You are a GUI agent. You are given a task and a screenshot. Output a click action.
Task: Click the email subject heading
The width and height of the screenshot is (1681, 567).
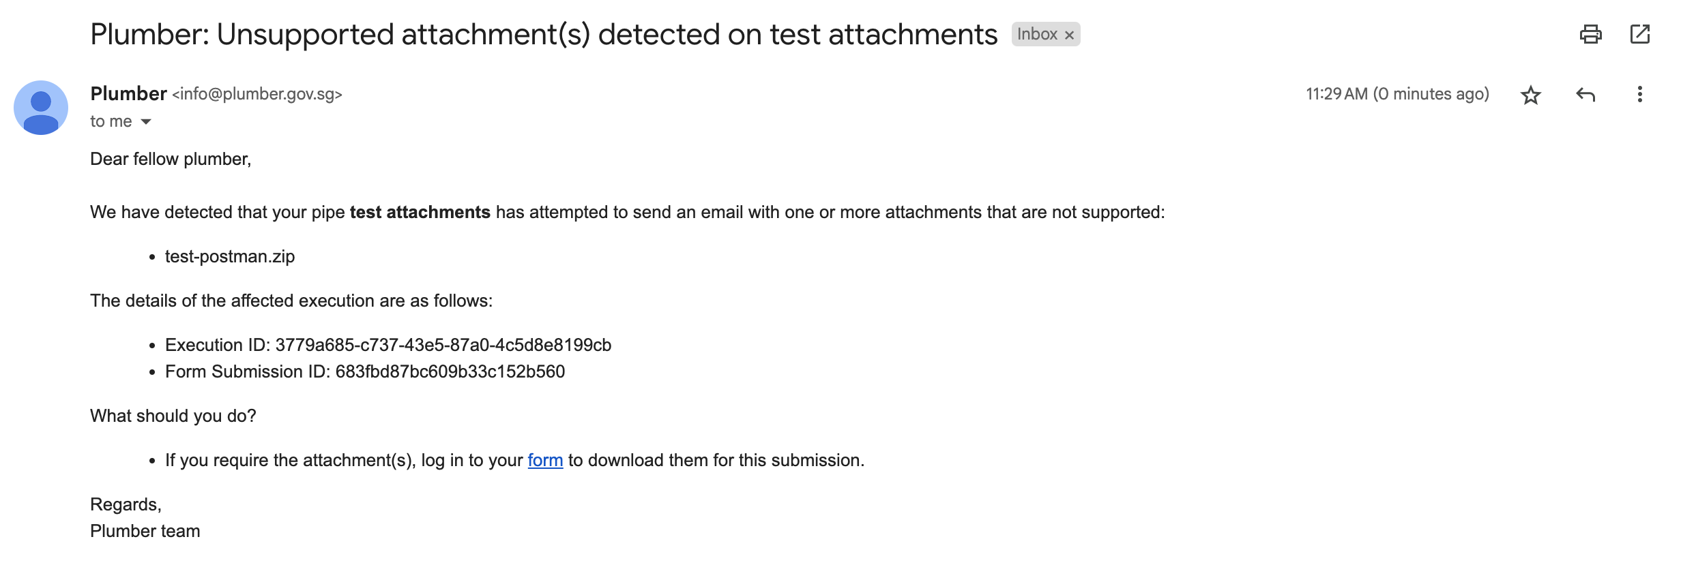543,35
